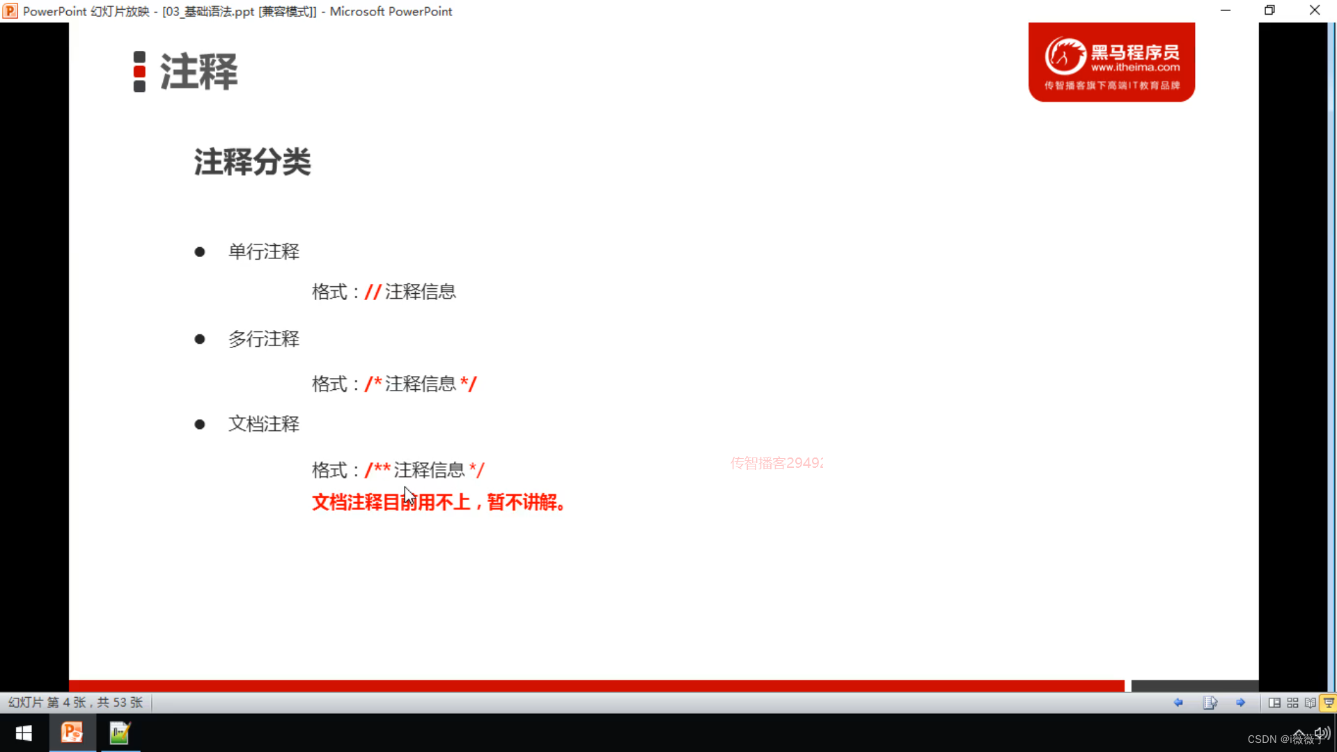
Task: Switch to Normal view
Action: click(x=1274, y=703)
